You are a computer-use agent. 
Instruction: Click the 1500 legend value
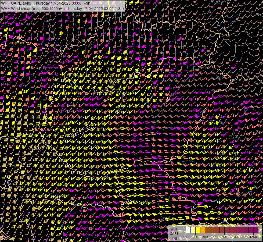(x=253, y=237)
